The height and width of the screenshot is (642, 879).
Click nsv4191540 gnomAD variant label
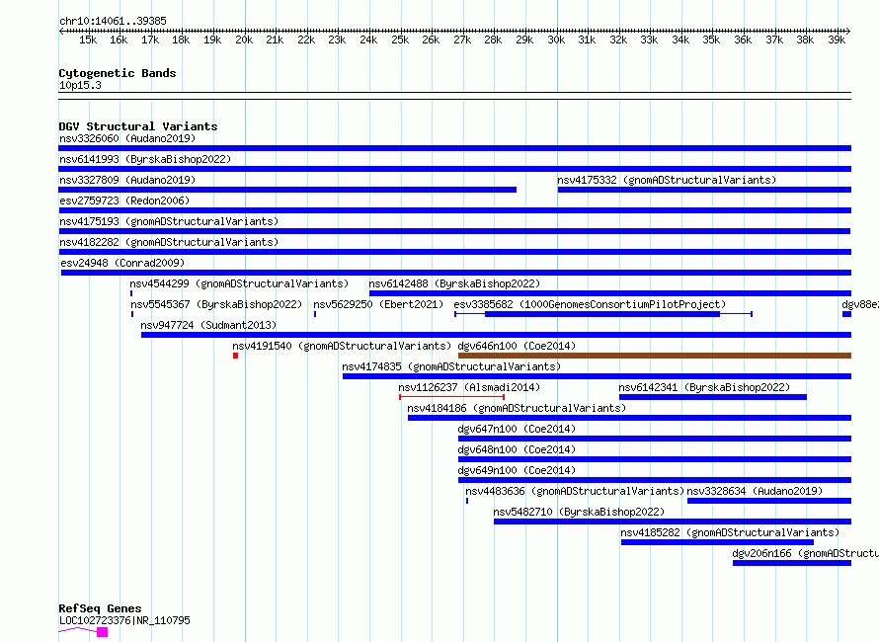[x=342, y=346]
